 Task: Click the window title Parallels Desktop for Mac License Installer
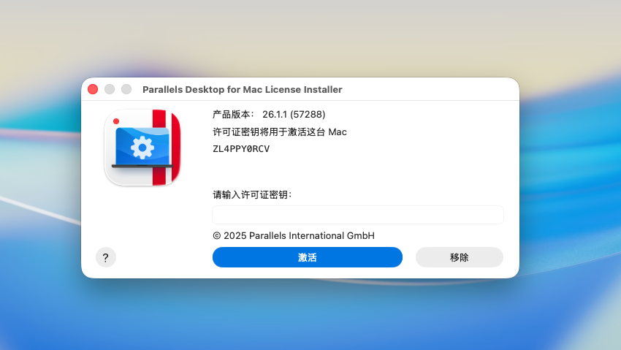[x=242, y=89]
